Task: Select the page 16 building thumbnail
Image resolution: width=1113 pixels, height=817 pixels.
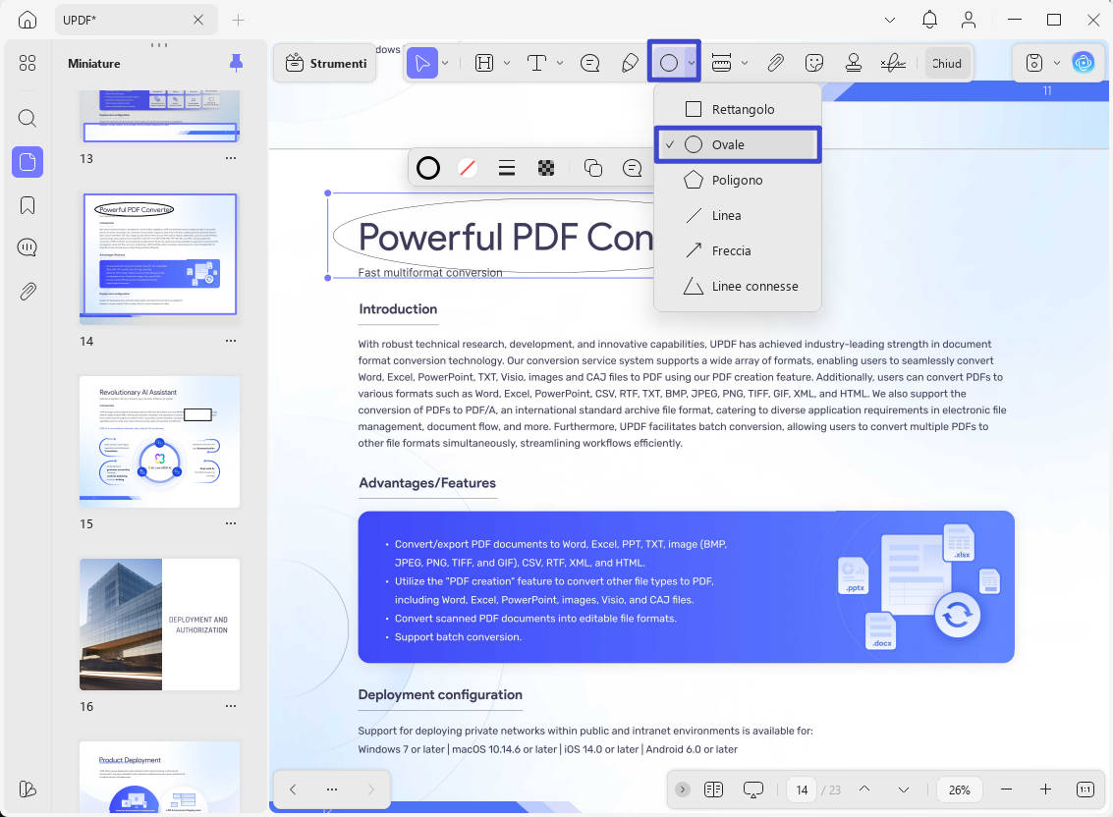Action: tap(160, 625)
